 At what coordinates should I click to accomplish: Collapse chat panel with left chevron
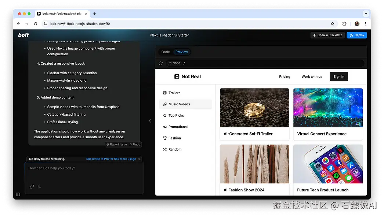click(x=150, y=121)
